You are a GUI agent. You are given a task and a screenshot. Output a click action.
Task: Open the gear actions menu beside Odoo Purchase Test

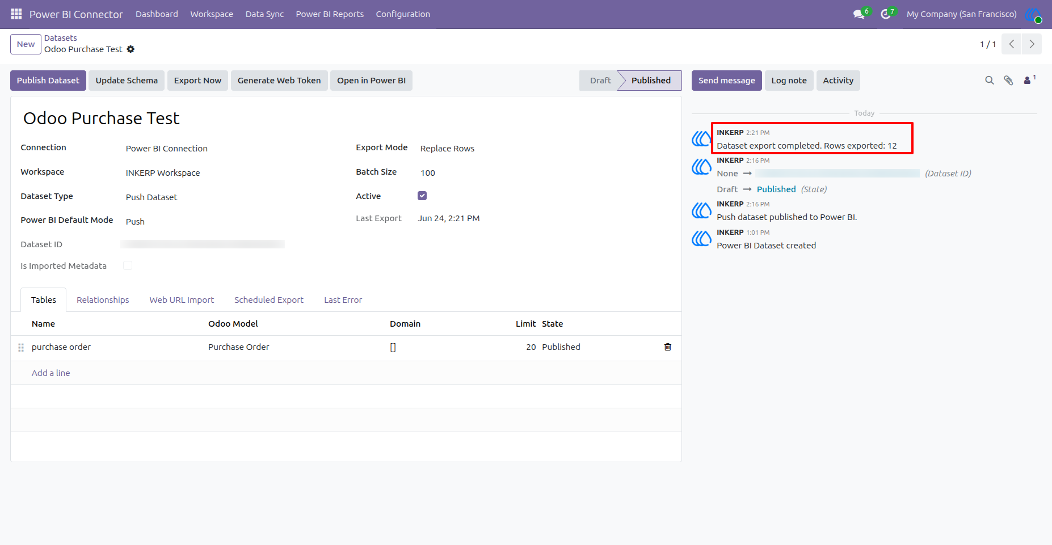pos(131,49)
